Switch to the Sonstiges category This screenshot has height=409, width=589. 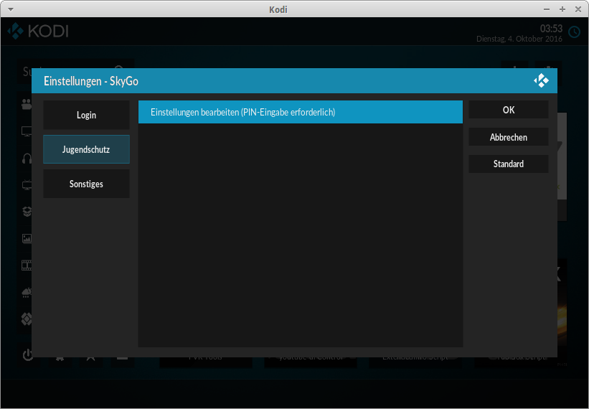coord(86,184)
